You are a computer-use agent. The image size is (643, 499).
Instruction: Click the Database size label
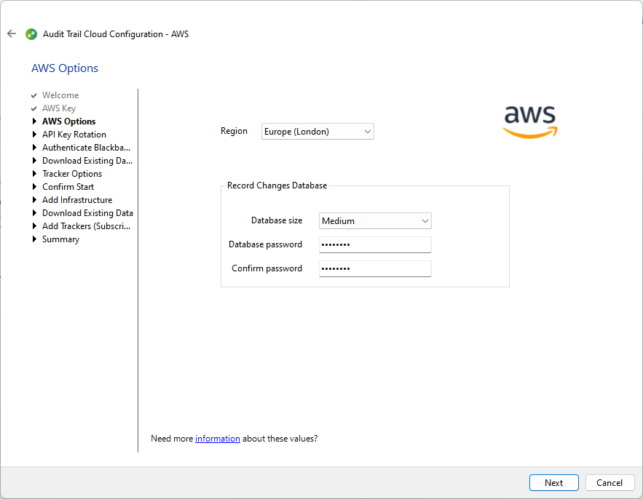coord(277,220)
